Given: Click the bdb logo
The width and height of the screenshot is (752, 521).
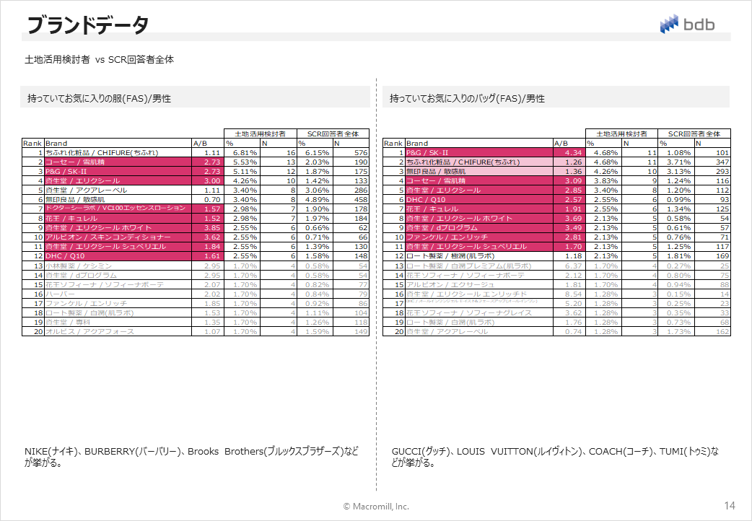Looking at the screenshot, I should click(x=687, y=24).
